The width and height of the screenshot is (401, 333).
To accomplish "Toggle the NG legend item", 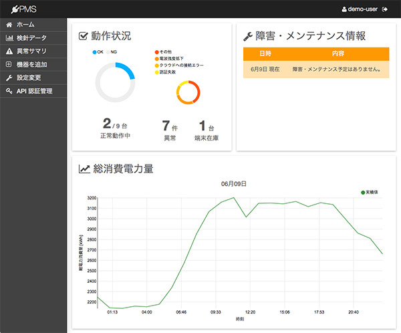I will coord(112,51).
